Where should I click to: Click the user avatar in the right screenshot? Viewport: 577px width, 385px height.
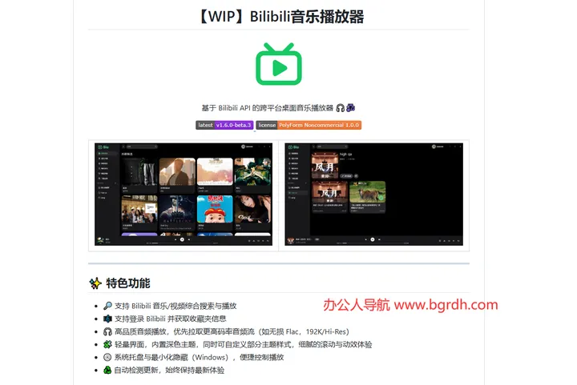click(434, 146)
